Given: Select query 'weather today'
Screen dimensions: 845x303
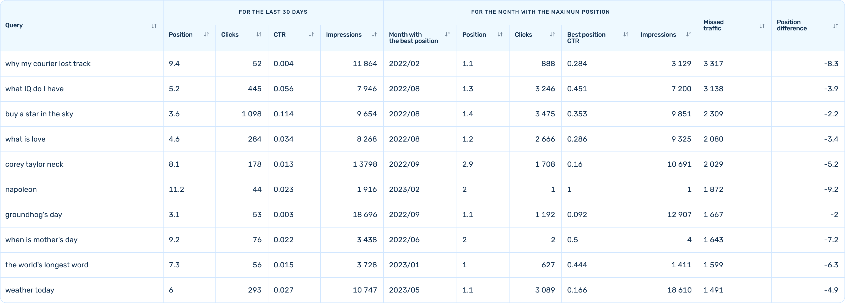Looking at the screenshot, I should [x=30, y=290].
